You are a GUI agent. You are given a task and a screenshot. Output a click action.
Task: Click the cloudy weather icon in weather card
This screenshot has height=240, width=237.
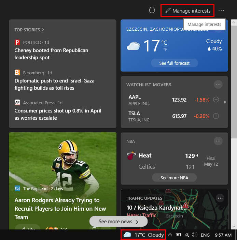[134, 46]
